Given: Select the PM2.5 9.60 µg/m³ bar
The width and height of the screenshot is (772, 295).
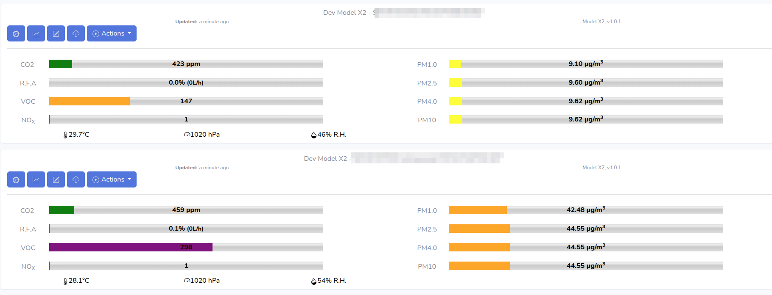Looking at the screenshot, I should pos(586,83).
